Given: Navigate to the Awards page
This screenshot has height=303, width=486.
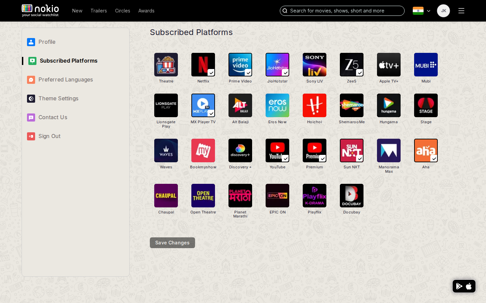Looking at the screenshot, I should (146, 11).
